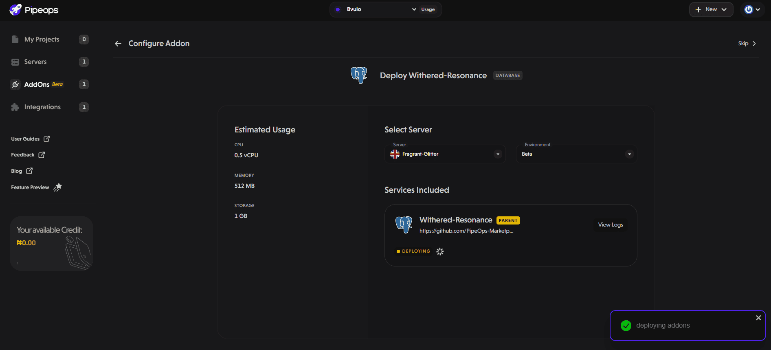Click the Withered-Resonance service name
The image size is (771, 350).
click(x=456, y=220)
